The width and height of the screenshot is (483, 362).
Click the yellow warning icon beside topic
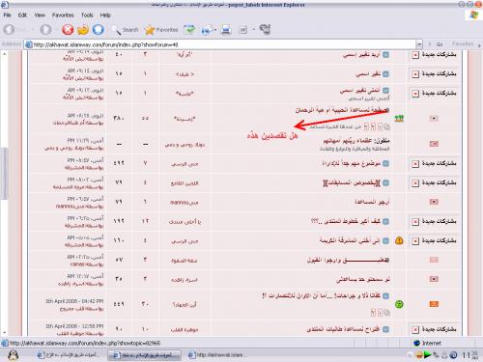[399, 240]
